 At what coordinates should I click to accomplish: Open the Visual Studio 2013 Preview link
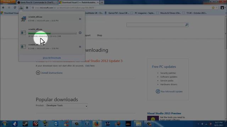click(164, 113)
